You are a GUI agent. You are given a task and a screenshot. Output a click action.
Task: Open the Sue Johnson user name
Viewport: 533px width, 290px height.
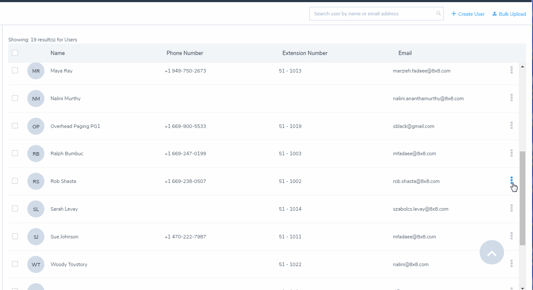64,237
